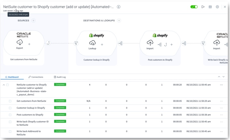230x140 pixels.
Task: Open the input filter before Shopify Lookup
Action: coord(76,43)
